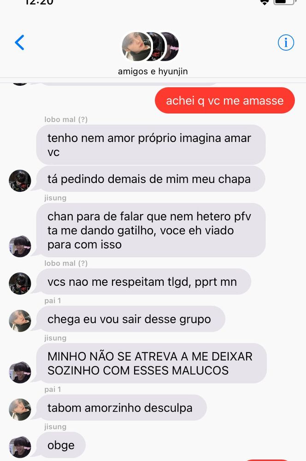Tap avatar beside 'vcs nao me respeitam'
Viewport: 306px width, 461px height.
[x=20, y=284]
